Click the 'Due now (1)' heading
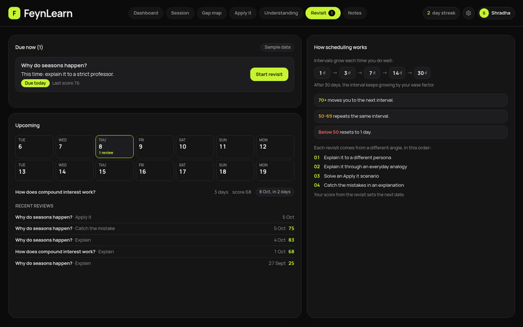 coord(29,47)
